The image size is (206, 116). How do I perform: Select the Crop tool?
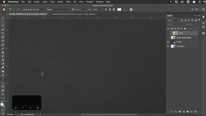(x=3, y=33)
